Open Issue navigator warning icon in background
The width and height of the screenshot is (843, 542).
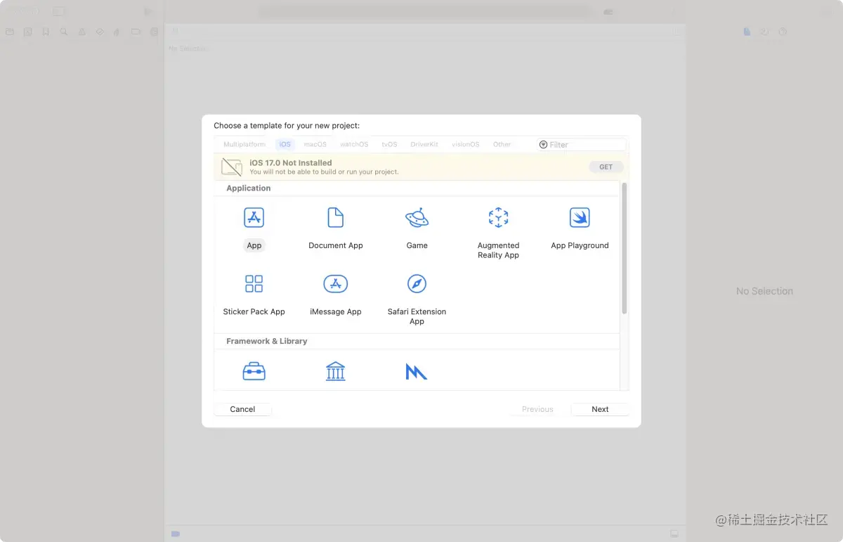click(x=82, y=32)
